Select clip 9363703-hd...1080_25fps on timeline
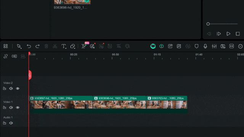 [x=167, y=104]
